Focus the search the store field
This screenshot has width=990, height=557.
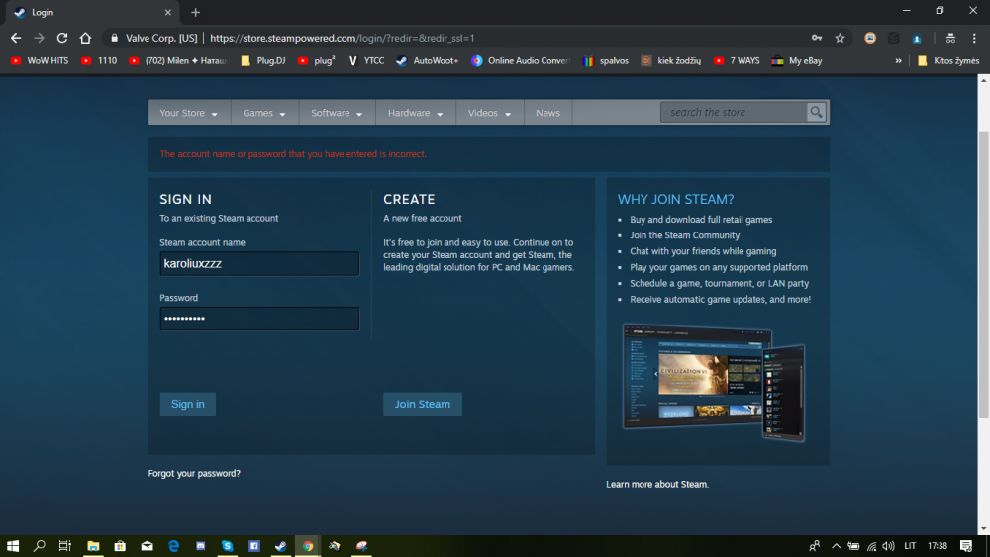click(735, 112)
